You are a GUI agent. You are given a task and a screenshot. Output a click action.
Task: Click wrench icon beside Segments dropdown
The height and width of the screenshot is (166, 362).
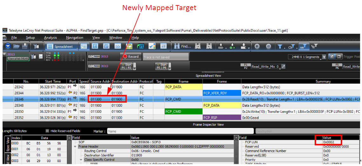[324, 57]
